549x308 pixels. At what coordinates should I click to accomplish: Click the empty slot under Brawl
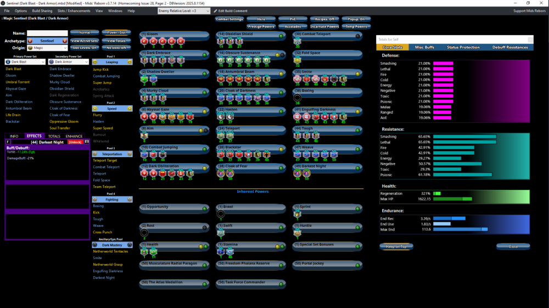pyautogui.click(x=221, y=214)
